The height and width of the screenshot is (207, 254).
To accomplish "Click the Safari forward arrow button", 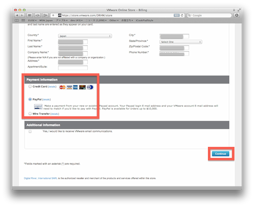I will point(22,15).
